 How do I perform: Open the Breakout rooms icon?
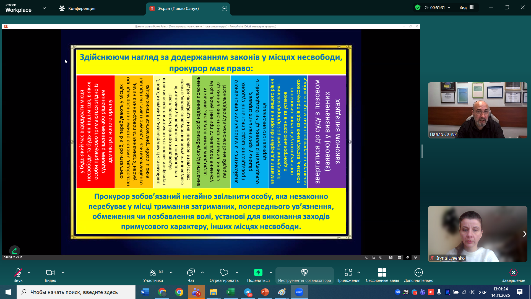[x=382, y=273]
